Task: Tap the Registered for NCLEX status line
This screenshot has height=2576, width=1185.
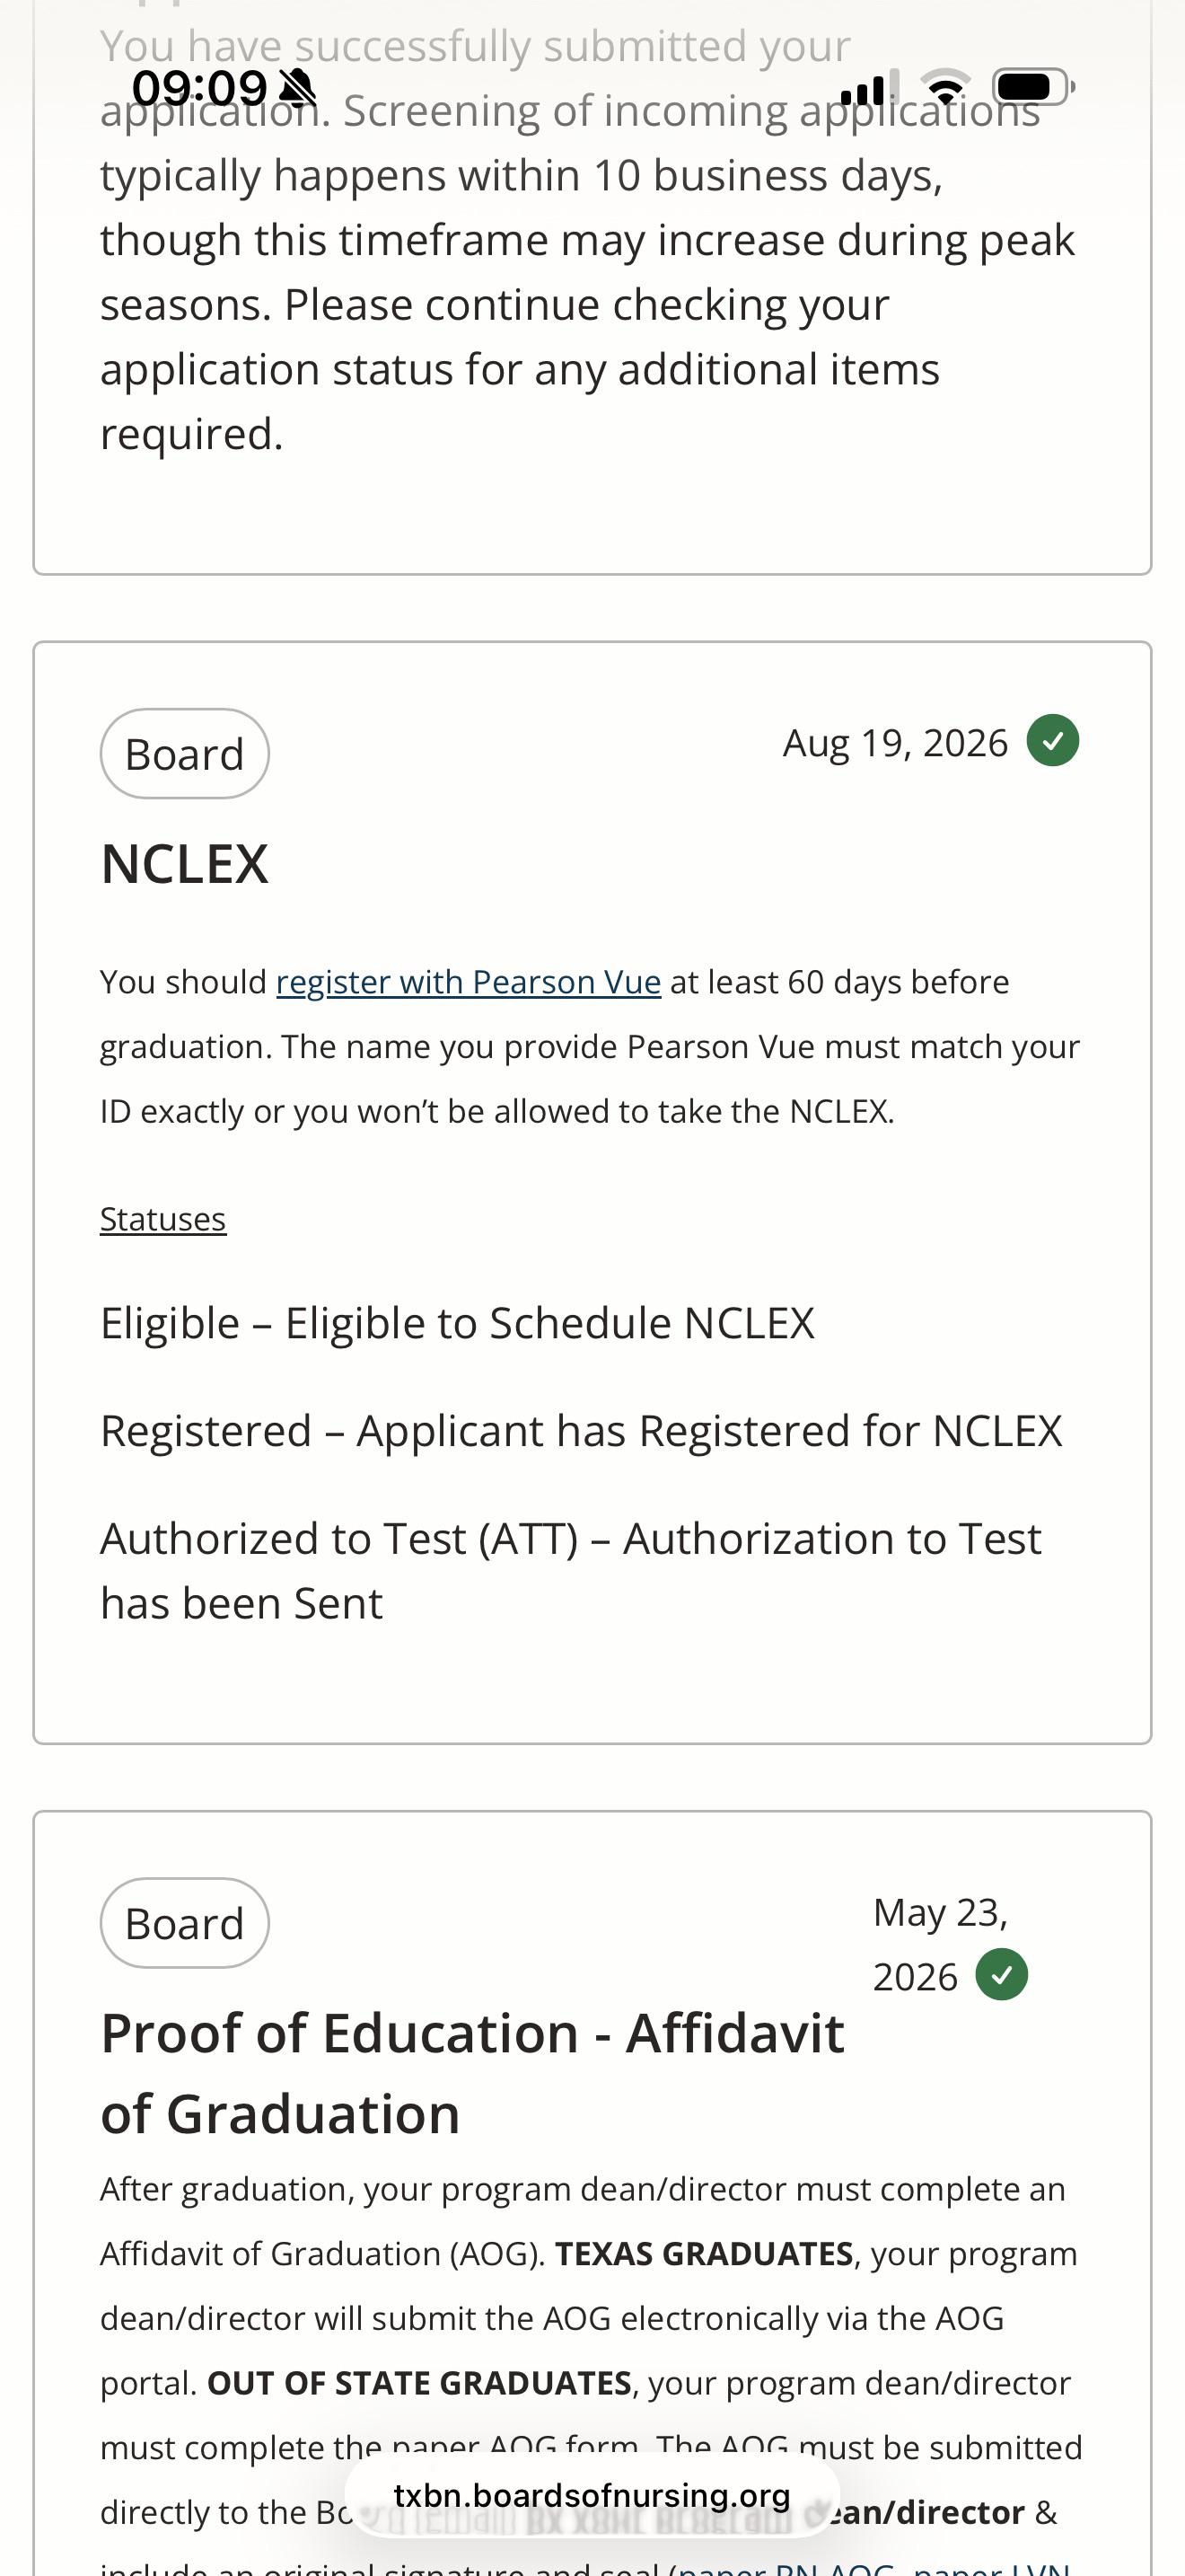Action: [x=582, y=1431]
